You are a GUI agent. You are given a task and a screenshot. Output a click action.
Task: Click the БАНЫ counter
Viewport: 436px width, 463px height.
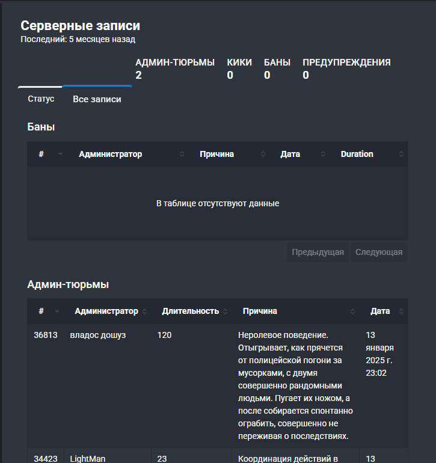coord(277,69)
